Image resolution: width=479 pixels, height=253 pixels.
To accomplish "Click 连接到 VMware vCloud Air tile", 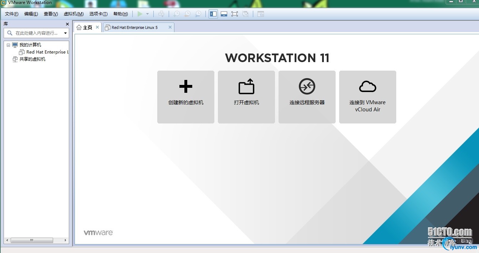I will click(368, 97).
